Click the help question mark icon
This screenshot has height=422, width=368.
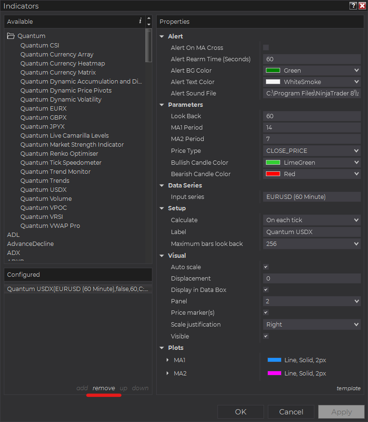point(353,6)
